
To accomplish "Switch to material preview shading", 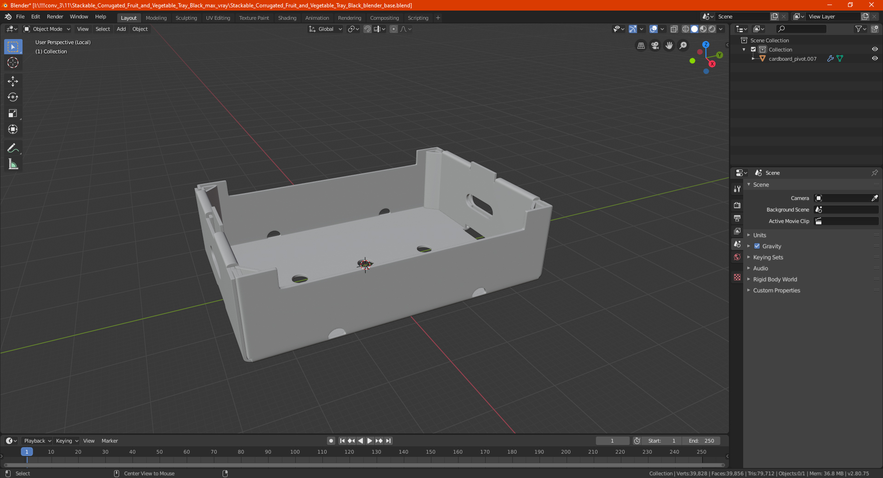I will click(x=703, y=29).
